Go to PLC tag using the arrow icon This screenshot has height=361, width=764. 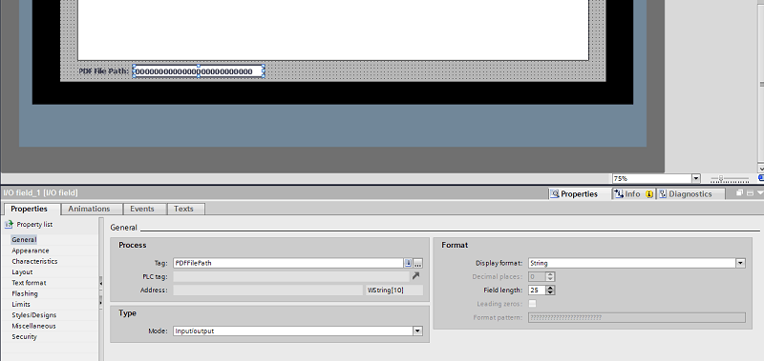pos(415,276)
